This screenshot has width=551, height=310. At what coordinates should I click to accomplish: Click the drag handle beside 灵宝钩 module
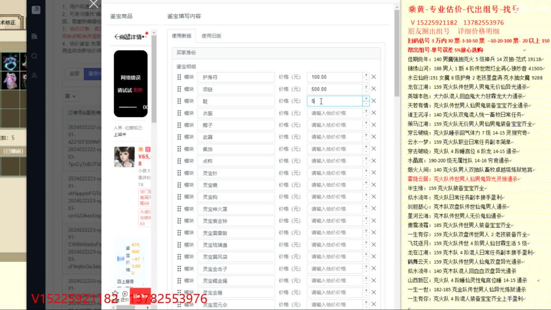pos(179,197)
